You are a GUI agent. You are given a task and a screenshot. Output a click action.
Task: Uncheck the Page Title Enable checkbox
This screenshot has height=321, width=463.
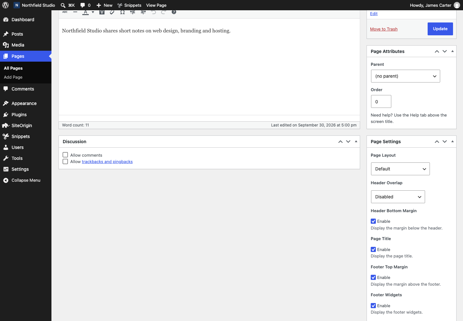coord(373,249)
